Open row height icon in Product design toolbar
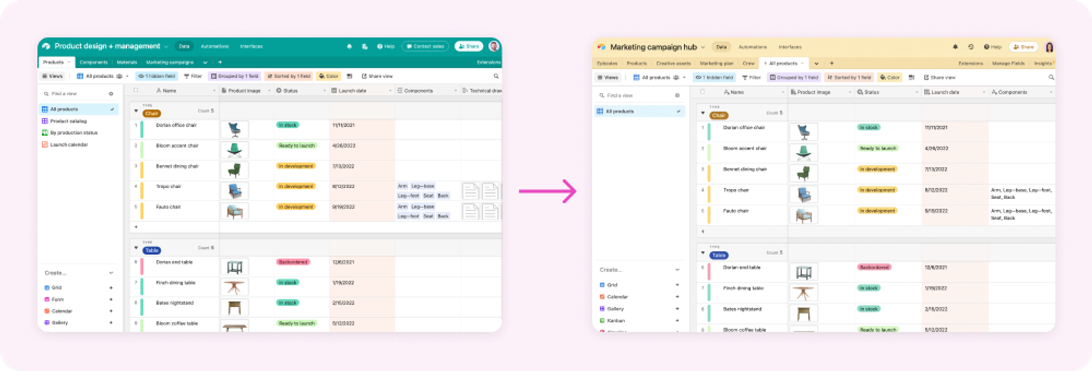The width and height of the screenshot is (1092, 371). [x=349, y=76]
